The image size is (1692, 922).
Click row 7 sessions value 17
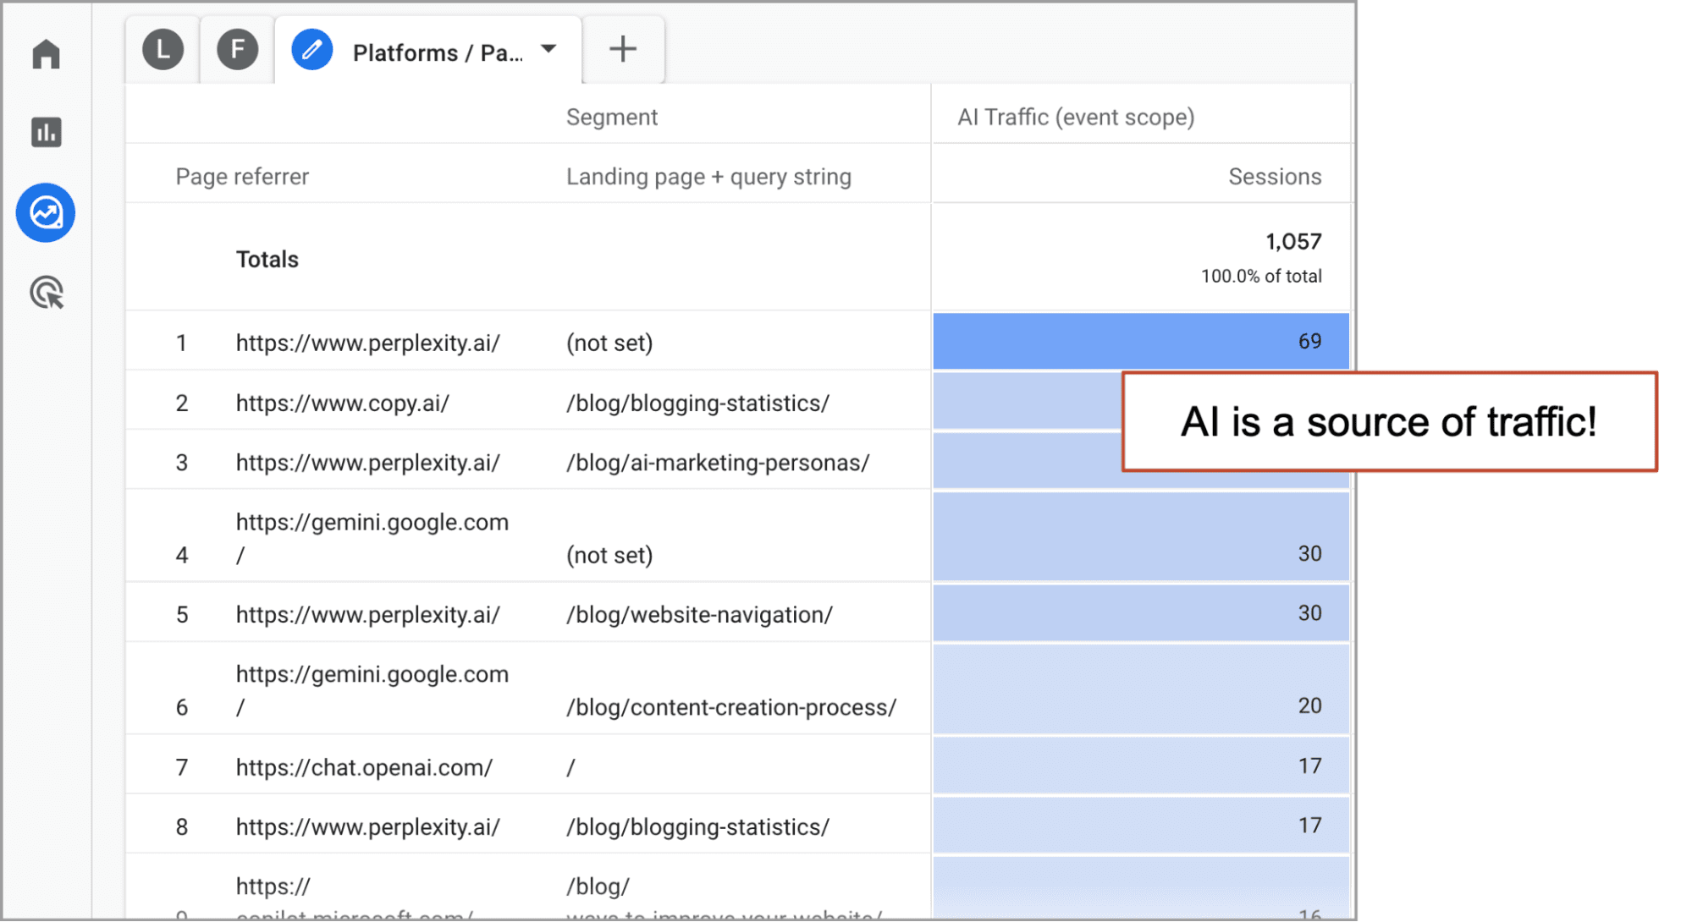coord(1309,766)
